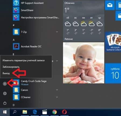Click the D letter group header
Image resolution: width=121 pixels, height=116 pixels.
click(x=13, y=105)
